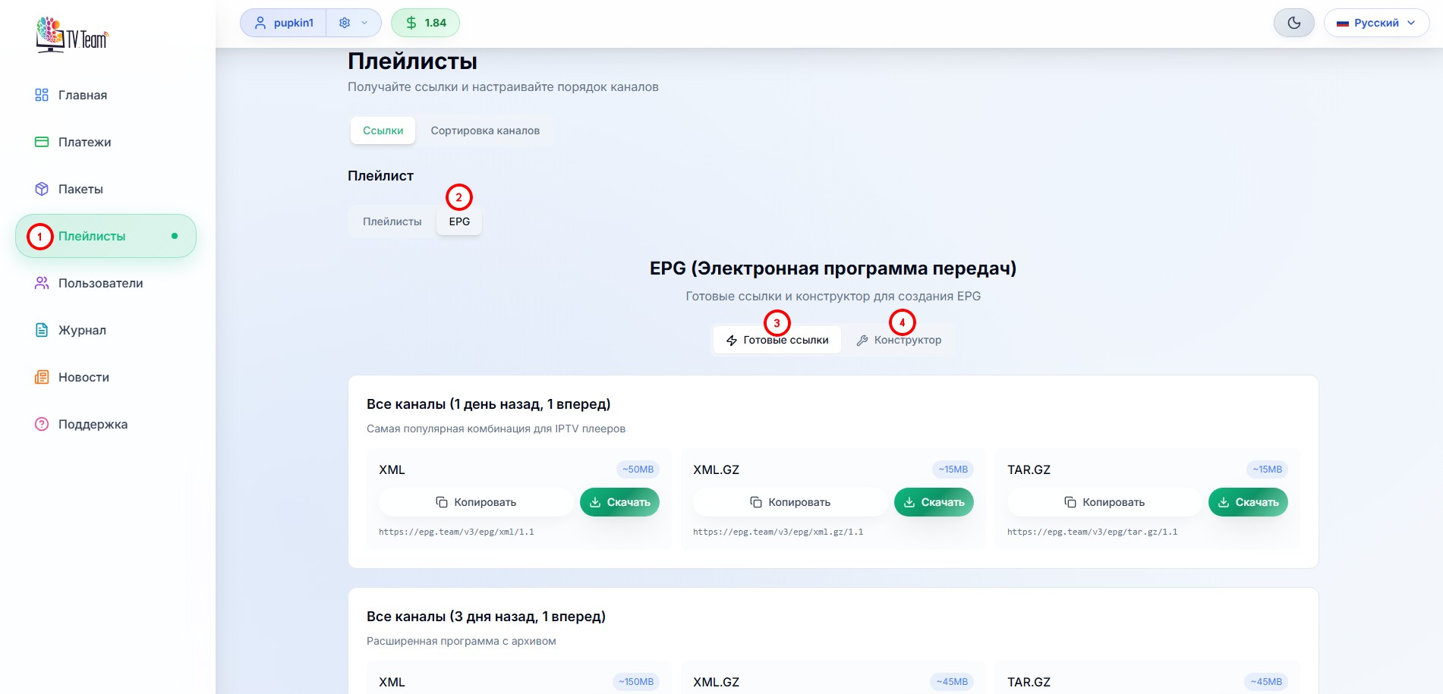Open Журнал in sidebar
Viewport: 1443px width, 694px height.
coord(82,331)
